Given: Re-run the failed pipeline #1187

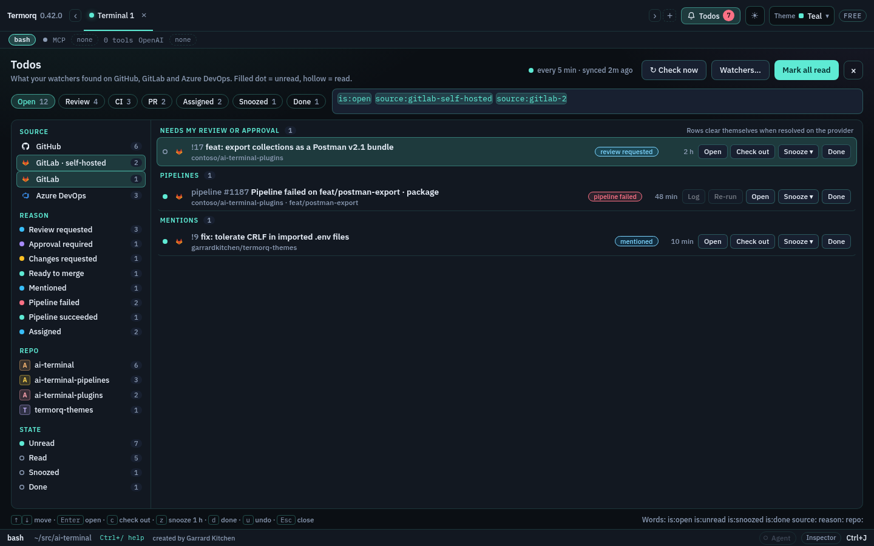Looking at the screenshot, I should point(725,197).
